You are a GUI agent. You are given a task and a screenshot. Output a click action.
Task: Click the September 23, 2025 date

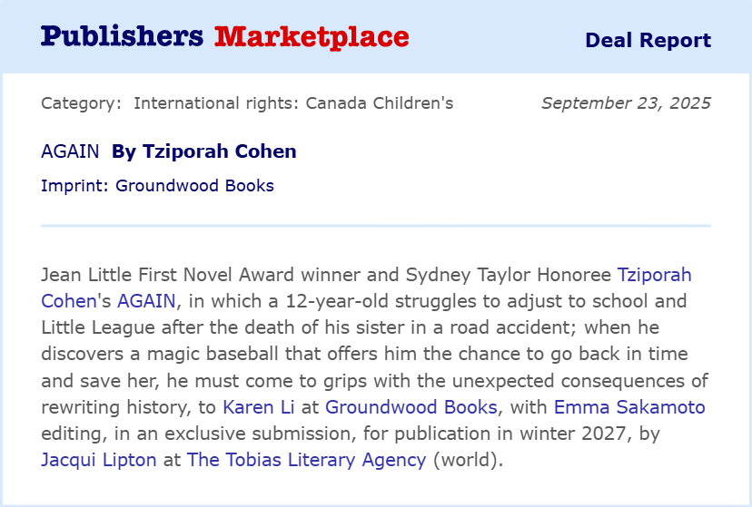626,103
